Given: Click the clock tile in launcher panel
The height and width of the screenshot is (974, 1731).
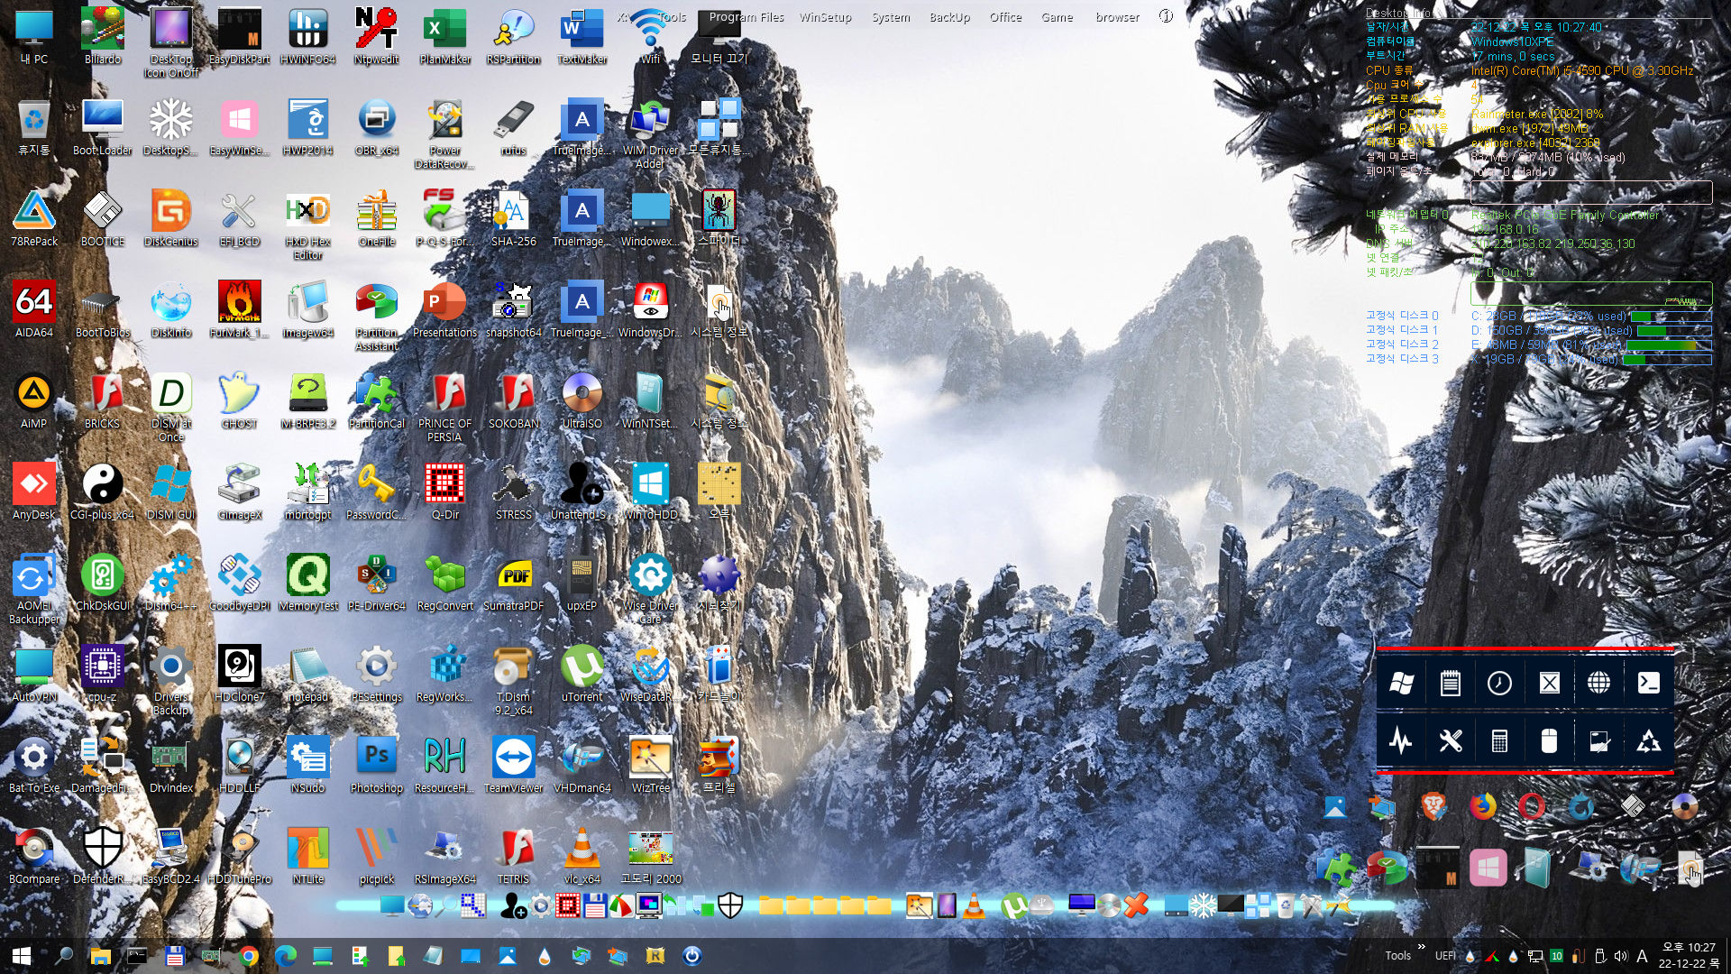Looking at the screenshot, I should (x=1499, y=683).
